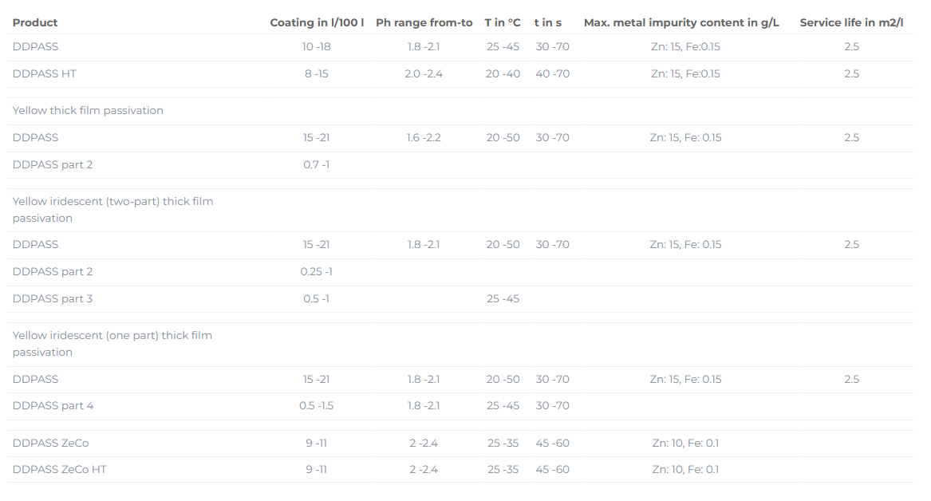Select the impurity cell in DDPASS HT row
Image resolution: width=931 pixels, height=501 pixels.
point(685,73)
